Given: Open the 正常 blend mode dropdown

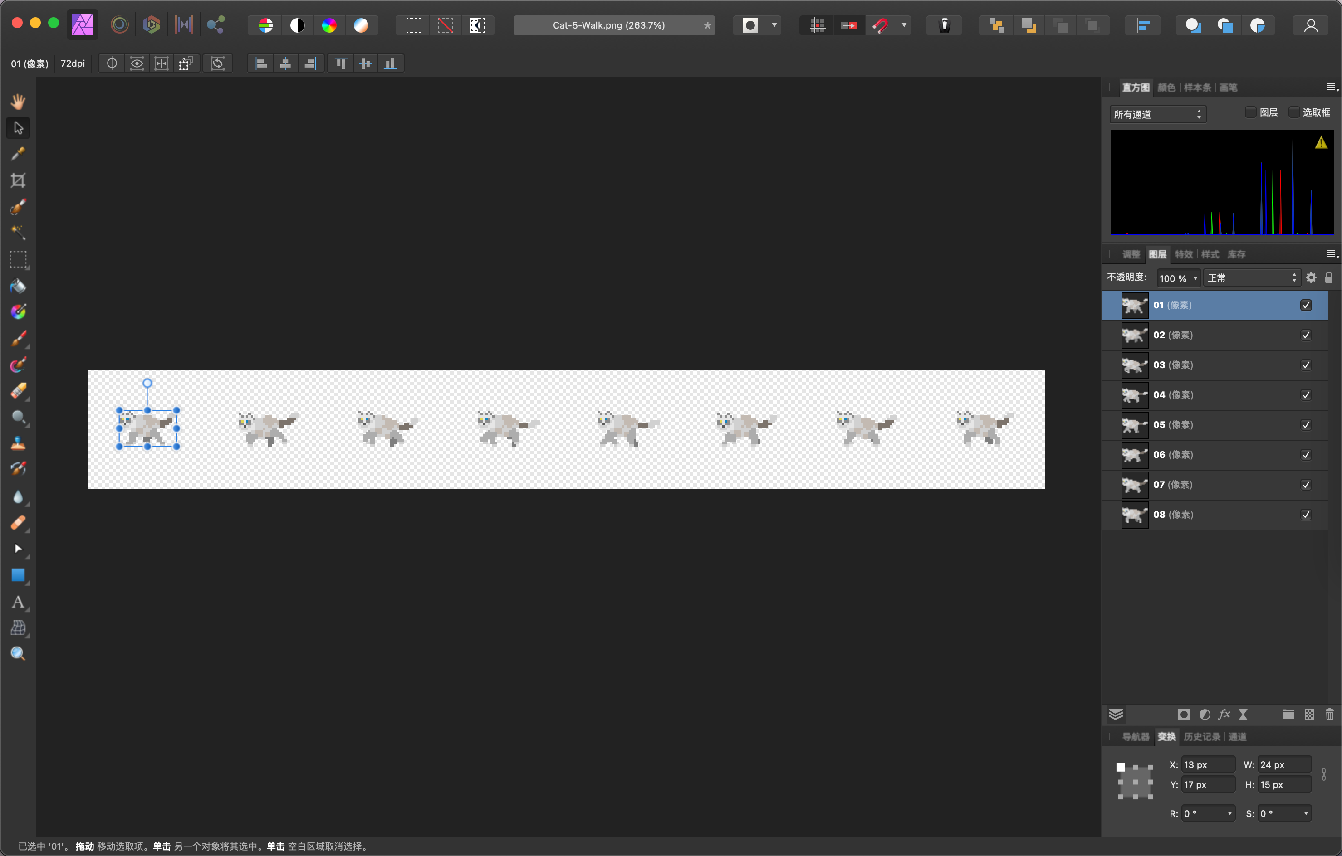Looking at the screenshot, I should (x=1251, y=278).
